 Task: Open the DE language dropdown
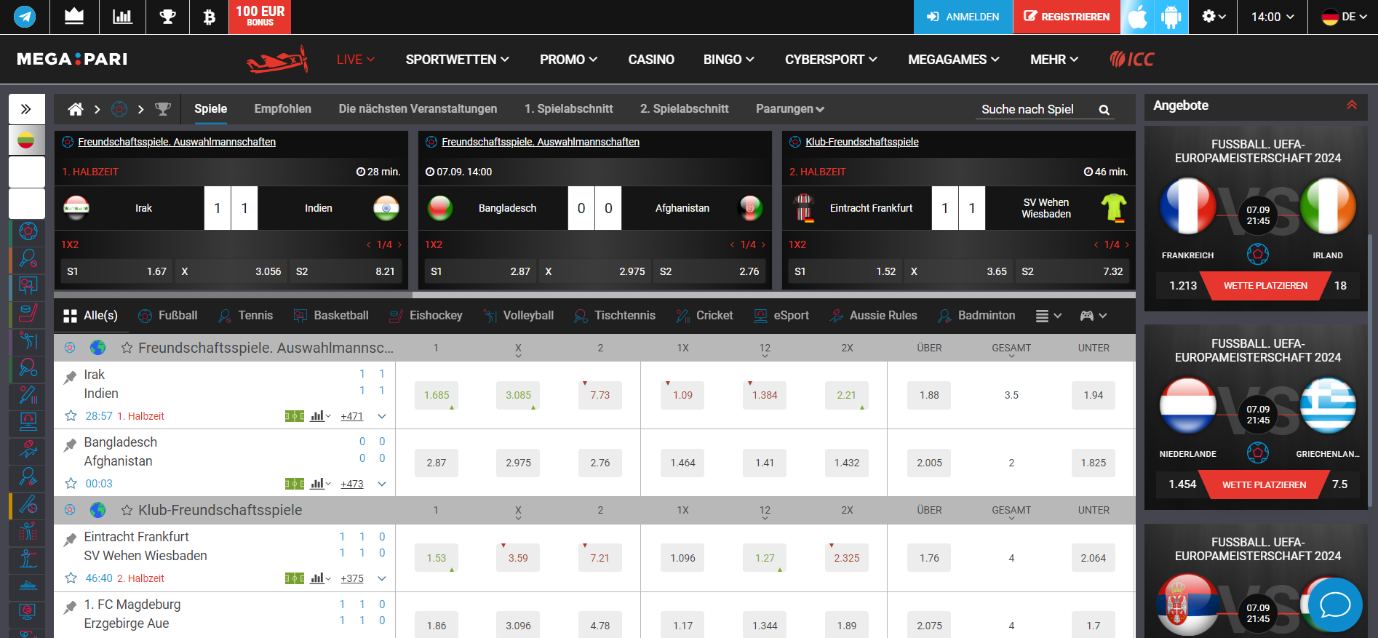[x=1345, y=17]
